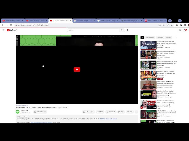Open the Chrome extensions puzzle icon
Image resolution: width=189 pixels, height=141 pixels.
pos(177,25)
